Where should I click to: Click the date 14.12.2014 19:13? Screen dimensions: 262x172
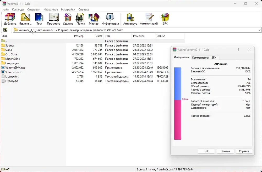pyautogui.click(x=143, y=77)
